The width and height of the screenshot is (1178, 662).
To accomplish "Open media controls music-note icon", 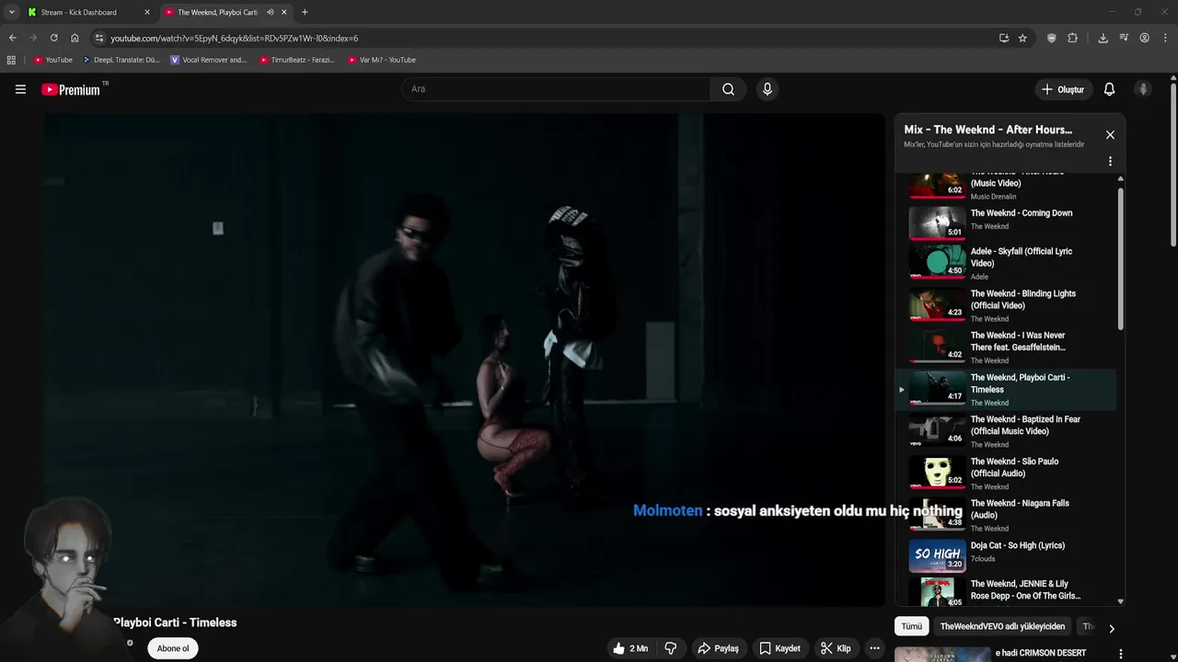I will 1124,38.
